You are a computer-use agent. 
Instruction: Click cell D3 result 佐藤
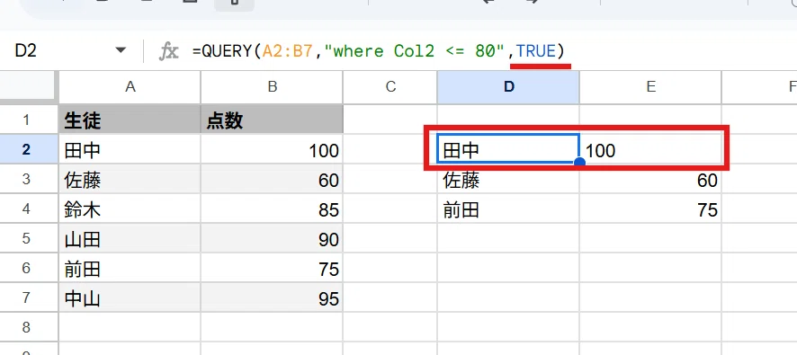click(508, 179)
